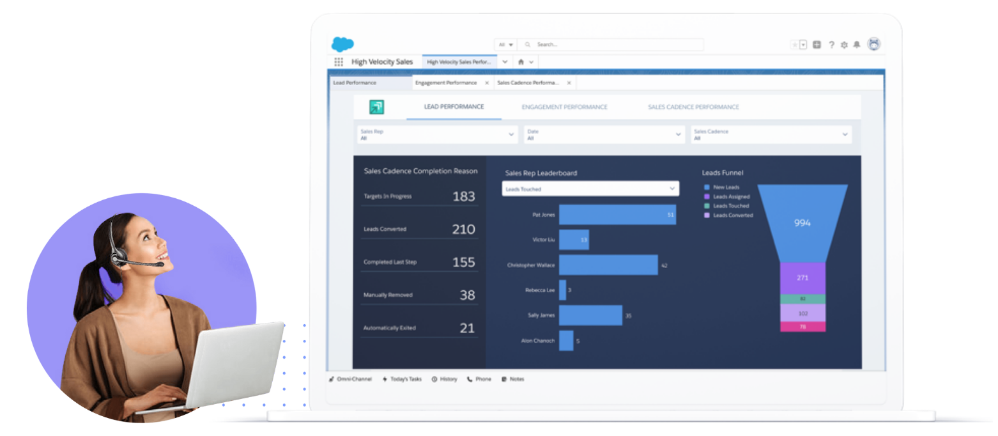The height and width of the screenshot is (436, 998).
Task: Click the Leads Converted legend swatch
Action: point(707,215)
